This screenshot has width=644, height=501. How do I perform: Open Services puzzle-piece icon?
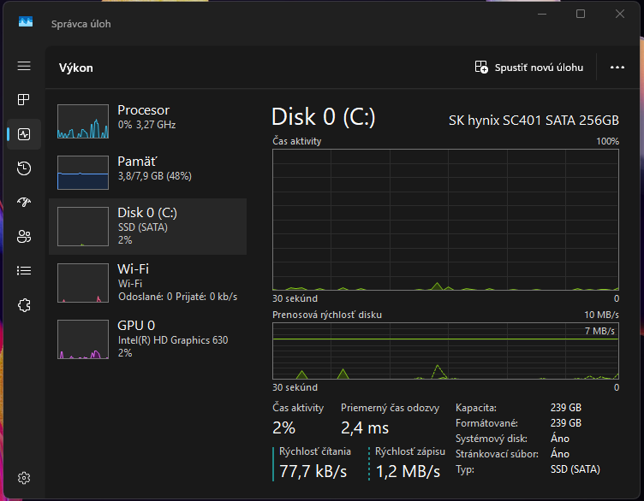24,305
